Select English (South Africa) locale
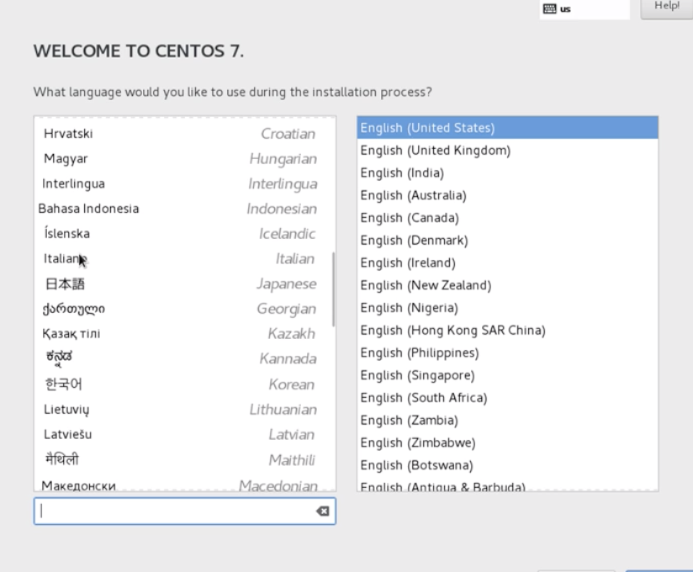 (507, 398)
